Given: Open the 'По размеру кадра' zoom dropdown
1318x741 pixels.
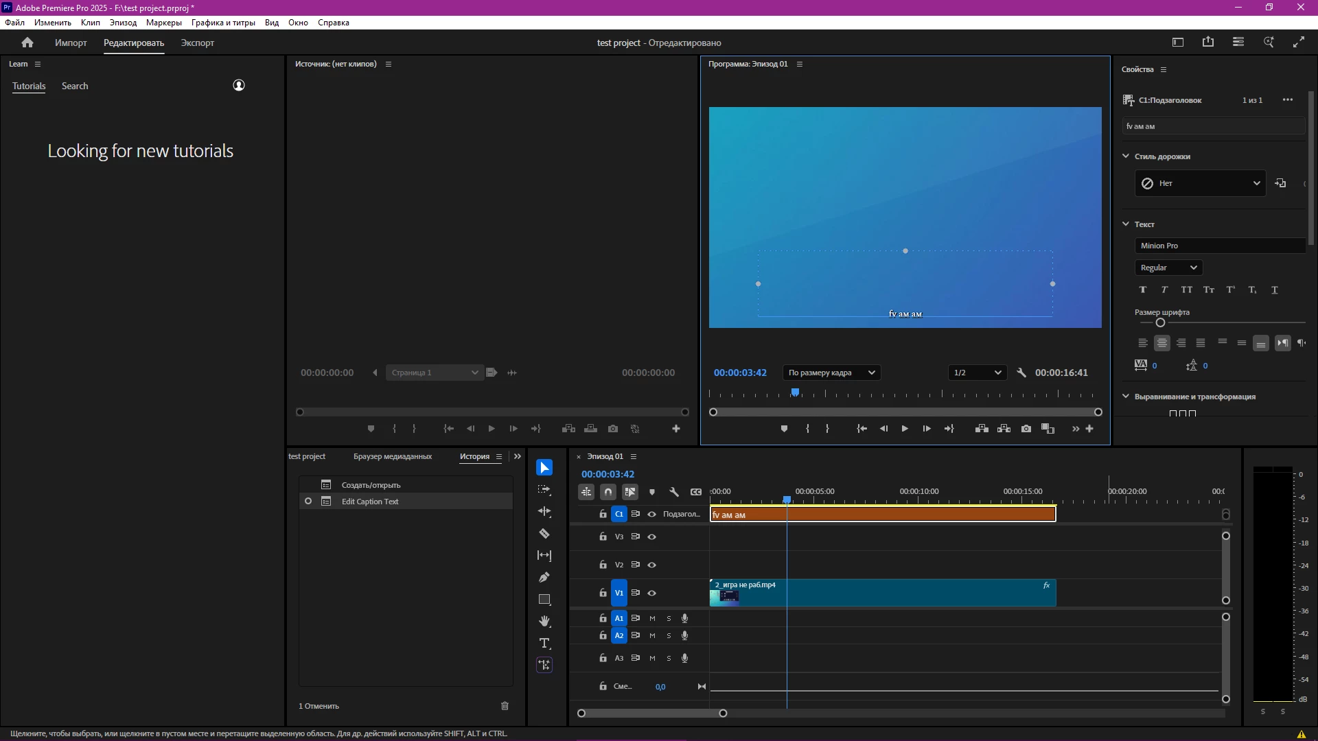Looking at the screenshot, I should tap(832, 373).
